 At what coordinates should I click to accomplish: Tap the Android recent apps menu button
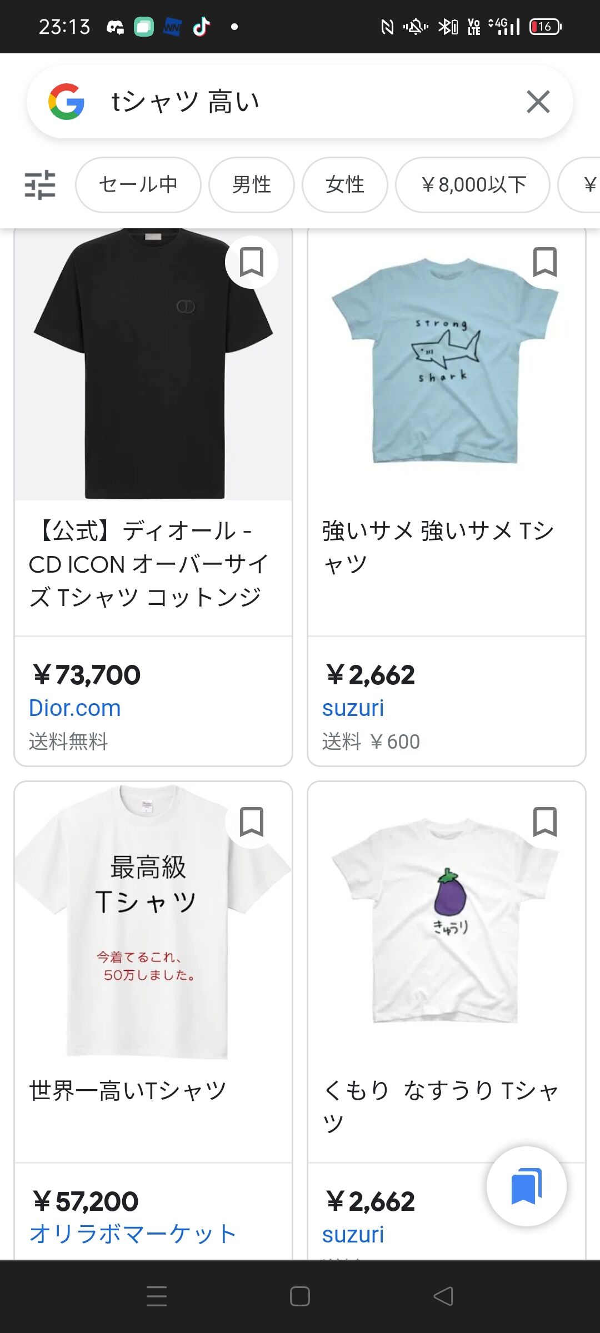(157, 1296)
